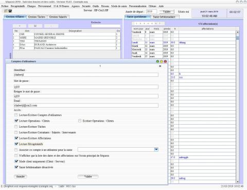Select the THOMSON row

point(66,41)
